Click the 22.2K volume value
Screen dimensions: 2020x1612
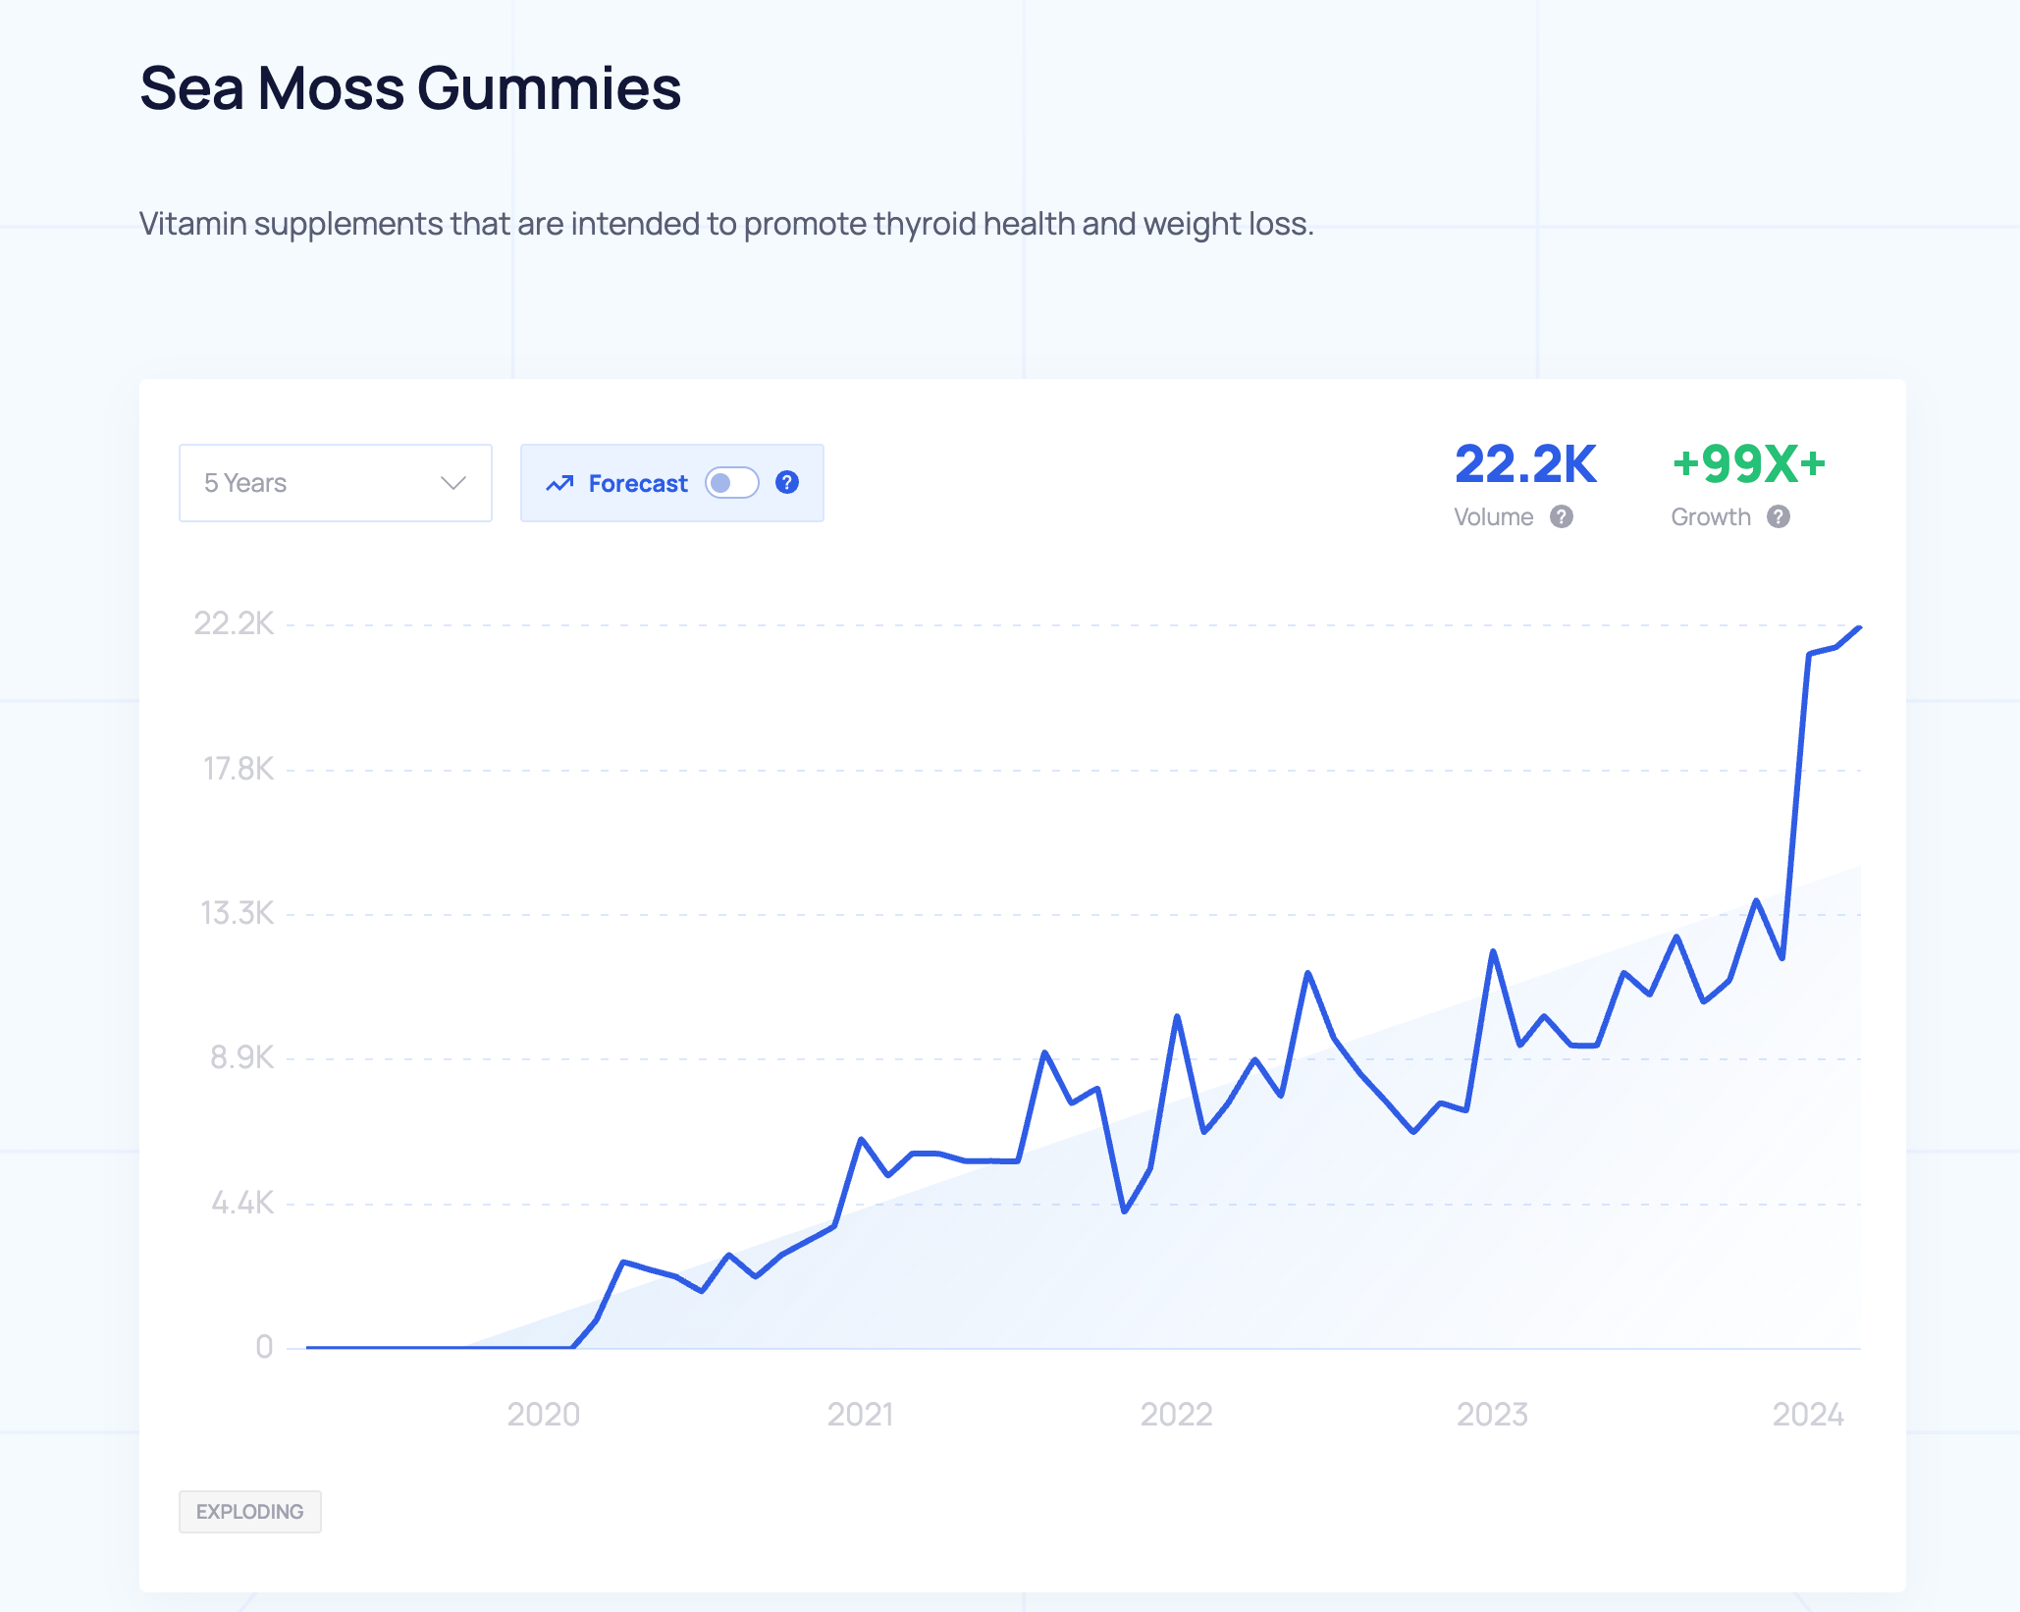(x=1525, y=464)
